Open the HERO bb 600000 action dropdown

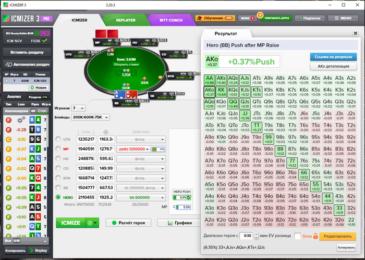coord(141,197)
